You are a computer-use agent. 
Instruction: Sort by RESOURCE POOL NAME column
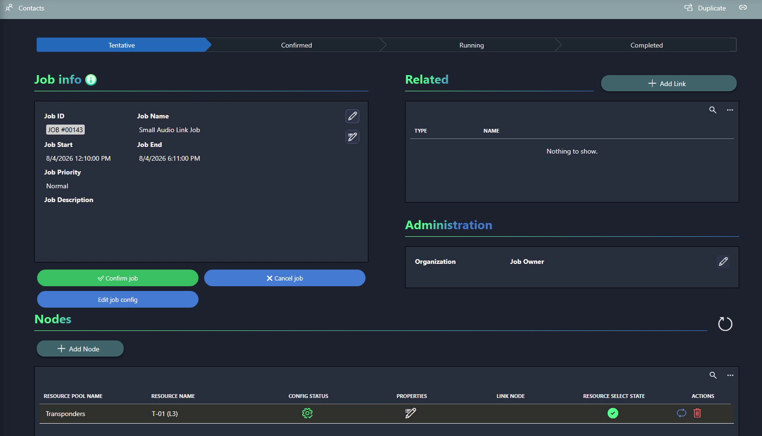coord(73,396)
